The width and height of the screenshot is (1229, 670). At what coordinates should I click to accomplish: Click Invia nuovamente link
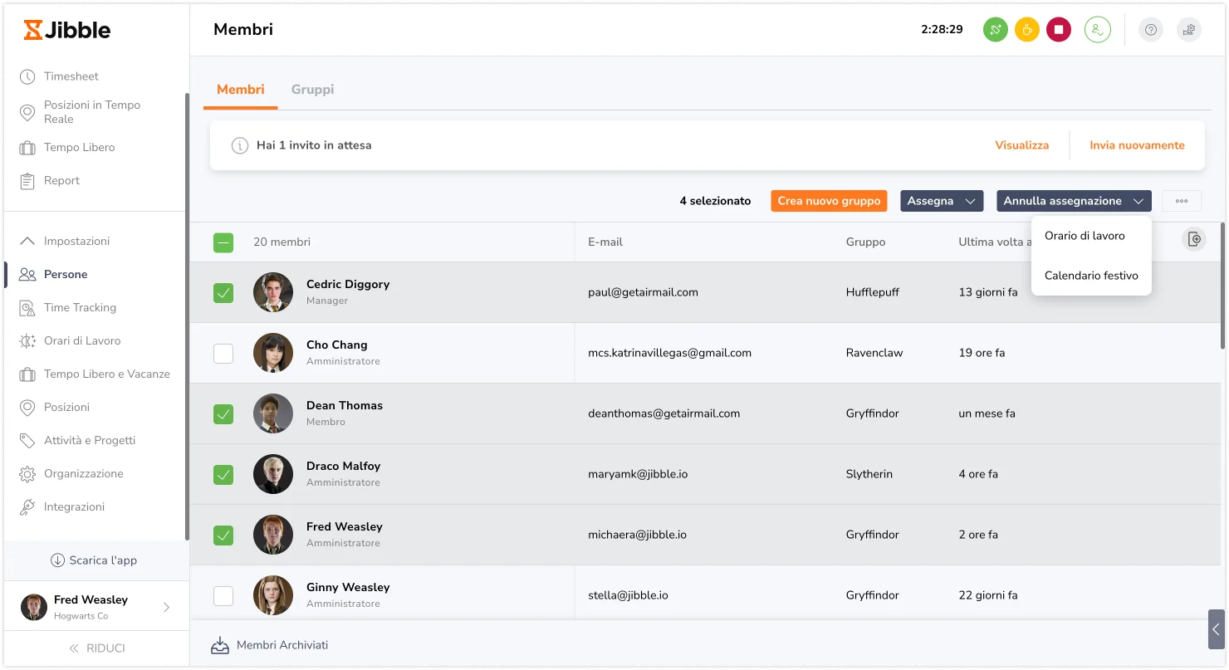coord(1137,145)
